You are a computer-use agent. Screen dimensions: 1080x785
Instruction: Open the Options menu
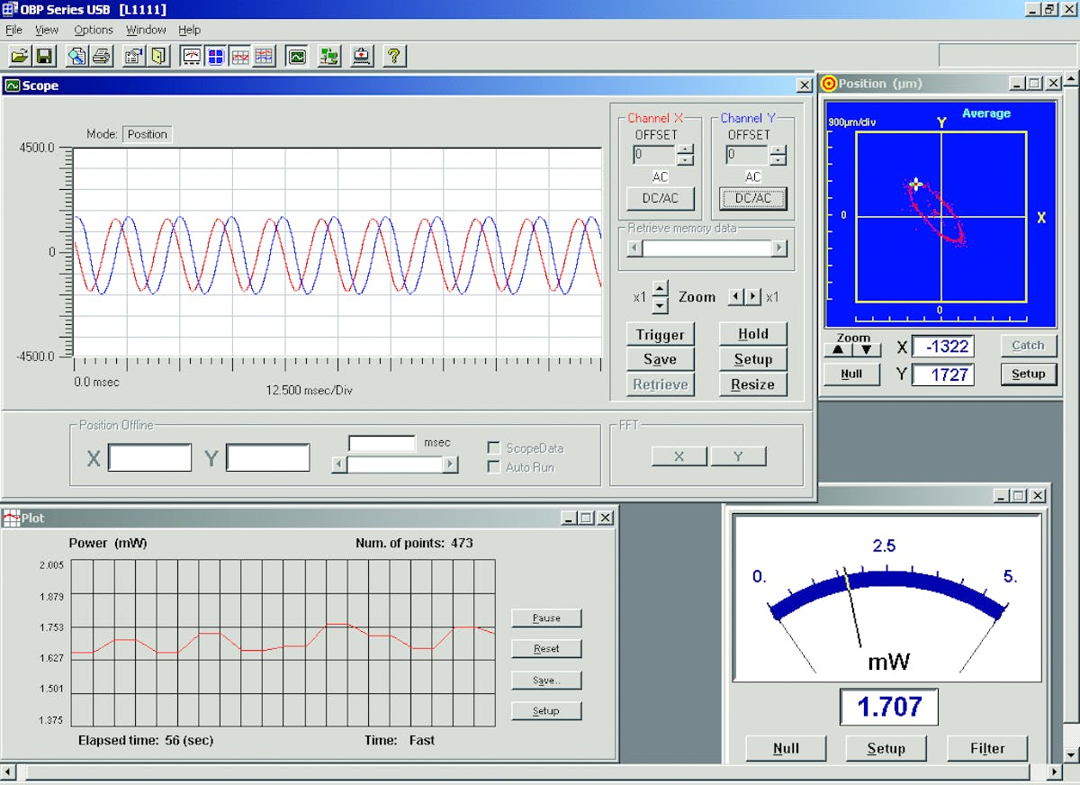pos(93,30)
